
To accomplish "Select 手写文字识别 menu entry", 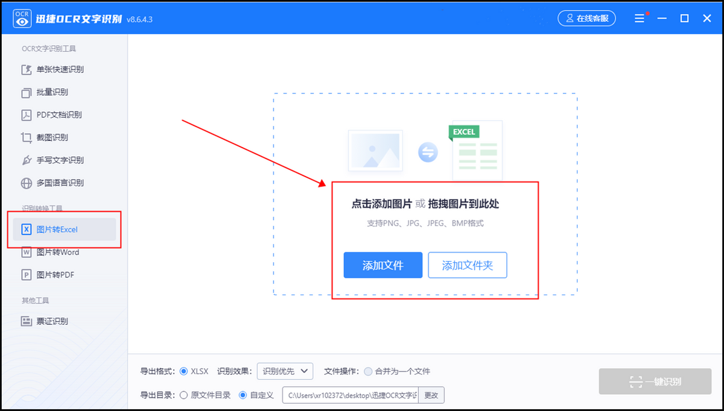I will point(61,160).
